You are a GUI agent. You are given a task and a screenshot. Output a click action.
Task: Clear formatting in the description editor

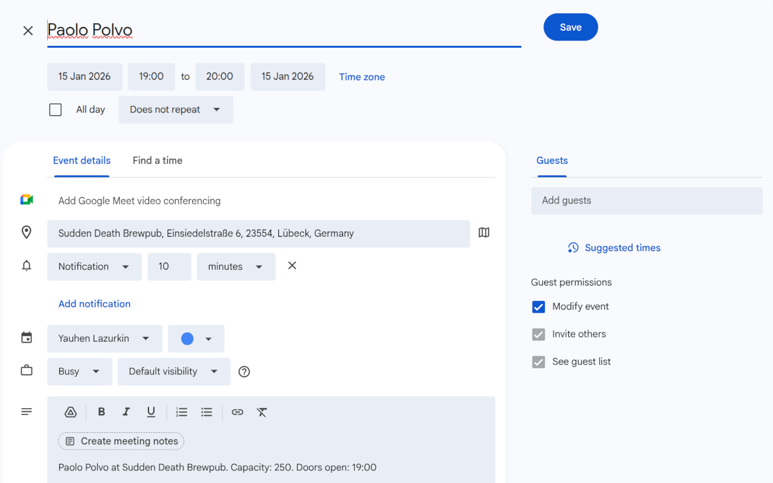pos(262,412)
